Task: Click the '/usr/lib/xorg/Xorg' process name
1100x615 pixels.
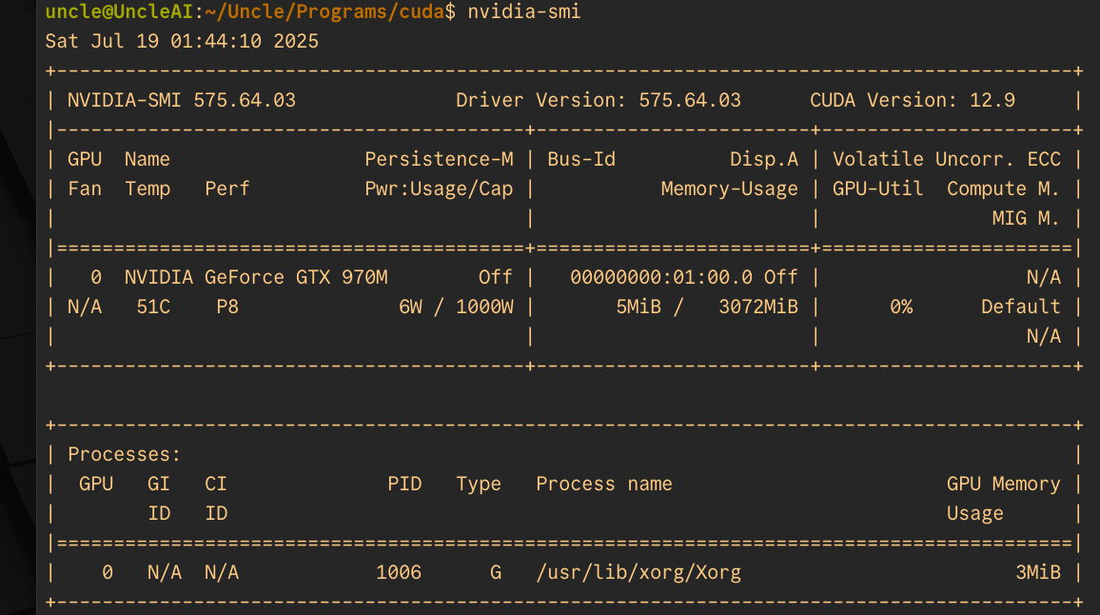Action: click(638, 572)
